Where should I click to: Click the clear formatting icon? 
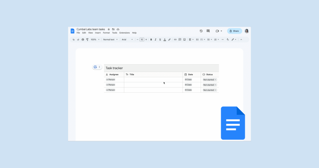point(228,39)
